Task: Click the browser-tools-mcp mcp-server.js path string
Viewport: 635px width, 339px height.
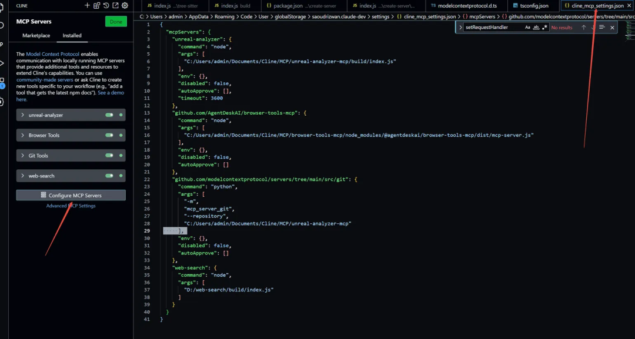Action: (359, 135)
